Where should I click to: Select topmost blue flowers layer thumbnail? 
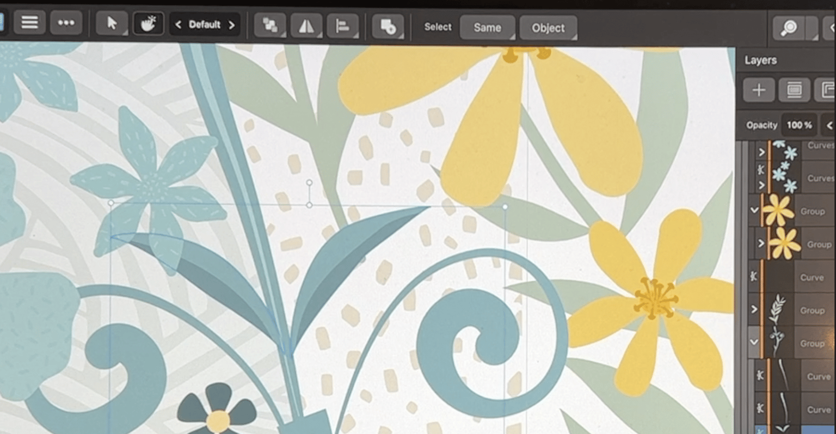click(x=785, y=150)
